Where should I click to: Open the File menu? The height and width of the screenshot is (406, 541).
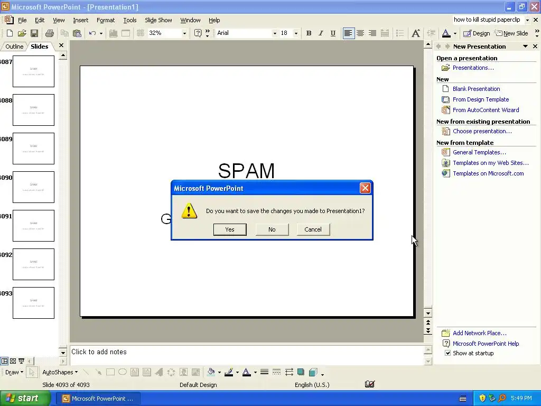point(22,20)
